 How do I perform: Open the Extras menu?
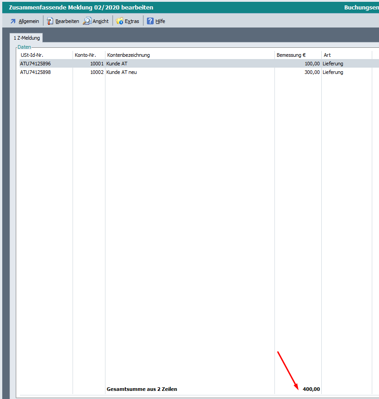click(132, 21)
